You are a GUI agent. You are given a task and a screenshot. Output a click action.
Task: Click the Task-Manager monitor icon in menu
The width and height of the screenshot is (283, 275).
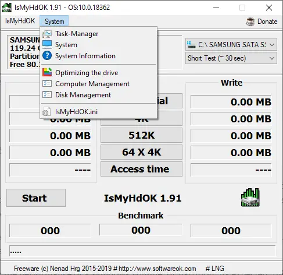(47, 34)
